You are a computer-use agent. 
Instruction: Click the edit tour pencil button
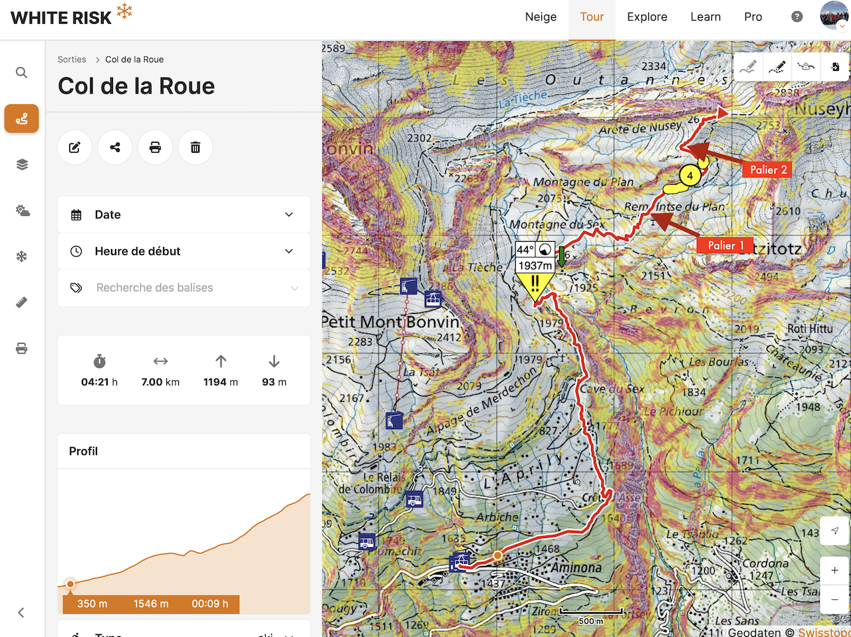tap(75, 147)
